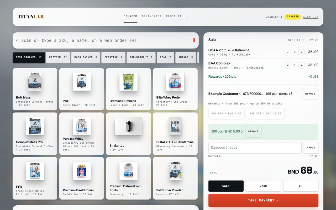
Task: Choose 100 PTS BND 5.00 reward option
Action: (x=226, y=114)
